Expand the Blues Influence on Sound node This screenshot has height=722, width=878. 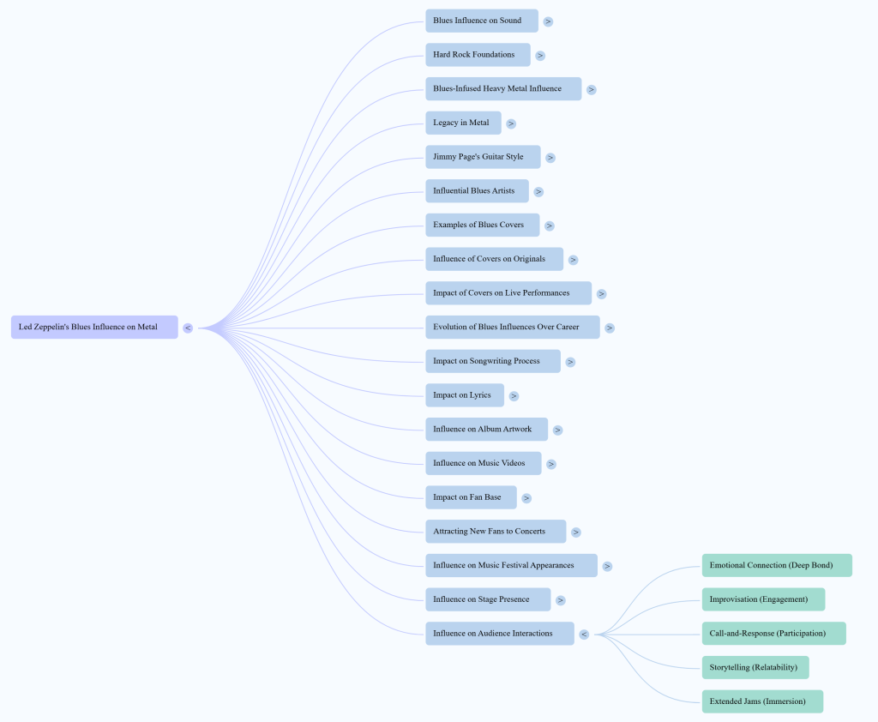(548, 21)
